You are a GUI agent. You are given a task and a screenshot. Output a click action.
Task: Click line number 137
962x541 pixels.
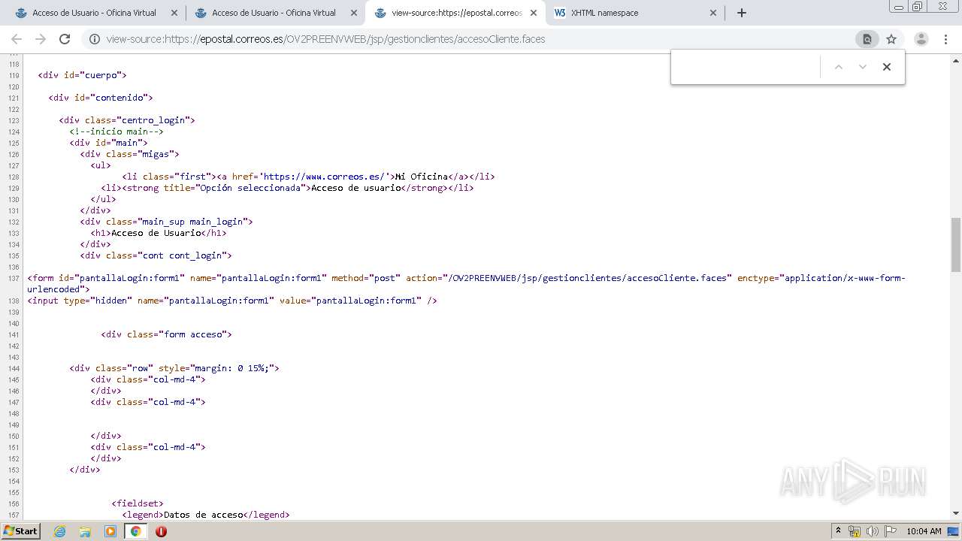point(14,279)
